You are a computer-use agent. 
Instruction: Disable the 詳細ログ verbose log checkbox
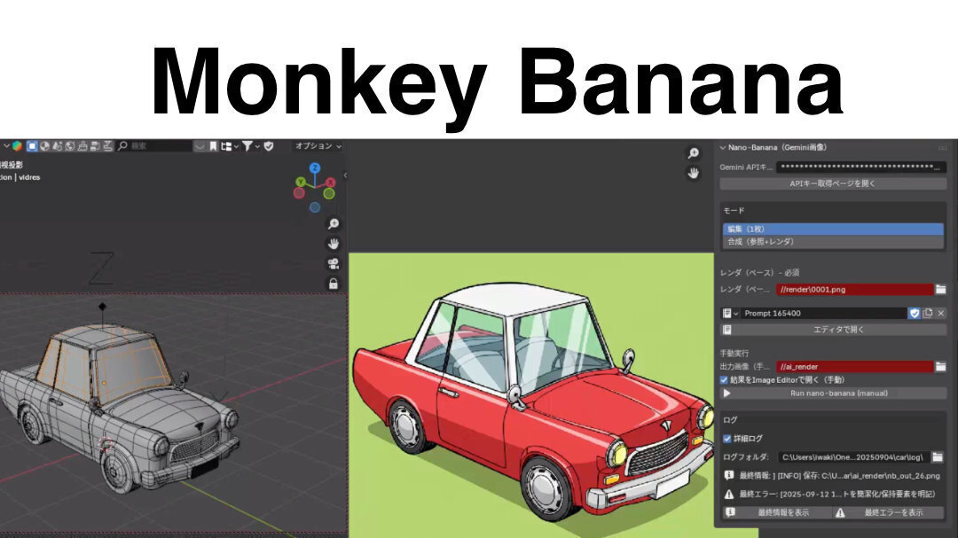(x=727, y=438)
